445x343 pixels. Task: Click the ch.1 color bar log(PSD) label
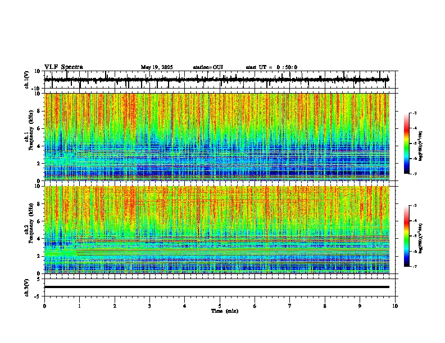421,146
